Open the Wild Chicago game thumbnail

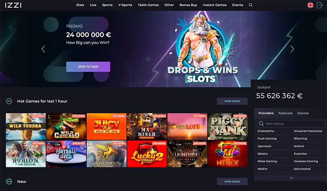tap(66, 126)
